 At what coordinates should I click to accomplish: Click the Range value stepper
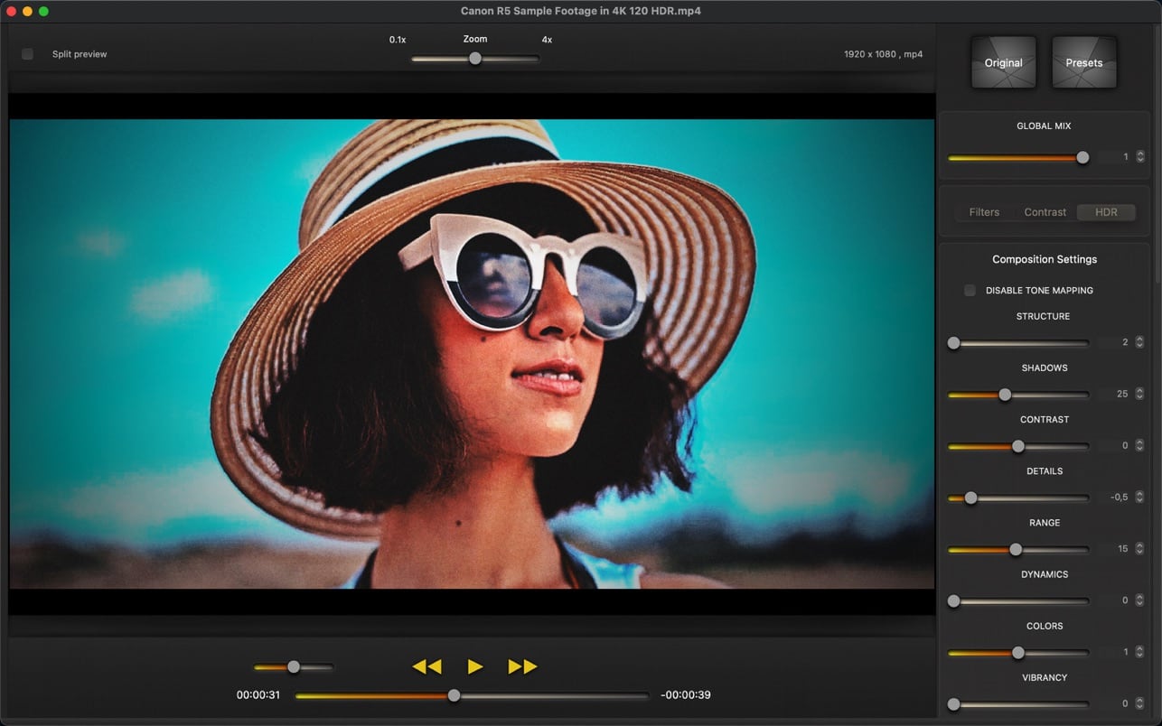tap(1140, 548)
